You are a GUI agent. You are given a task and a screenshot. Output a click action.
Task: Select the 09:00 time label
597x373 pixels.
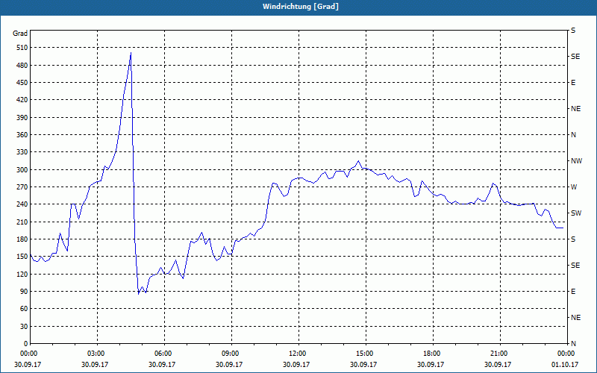point(229,354)
